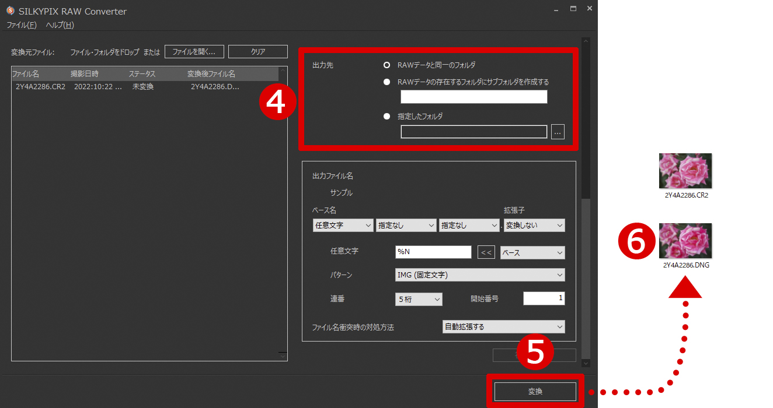Select the 指定したフォルダ output option
The width and height of the screenshot is (773, 408).
[387, 116]
